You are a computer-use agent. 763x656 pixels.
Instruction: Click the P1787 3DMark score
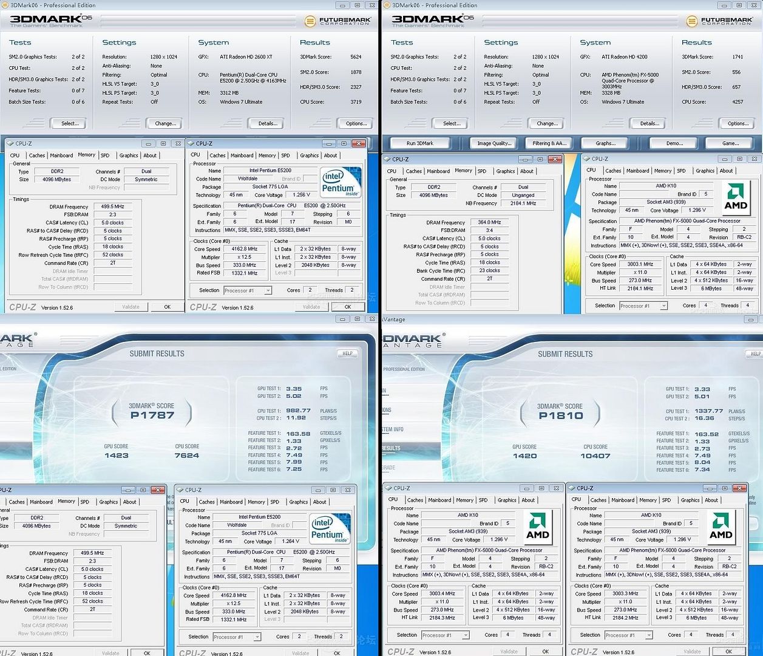[x=152, y=415]
